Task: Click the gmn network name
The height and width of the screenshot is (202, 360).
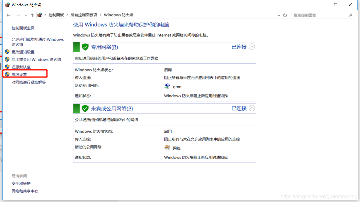Action: coord(177,87)
